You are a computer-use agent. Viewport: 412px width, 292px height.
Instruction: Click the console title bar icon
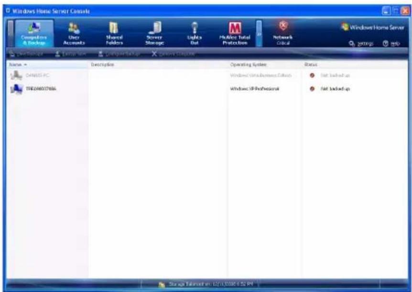tap(8, 11)
